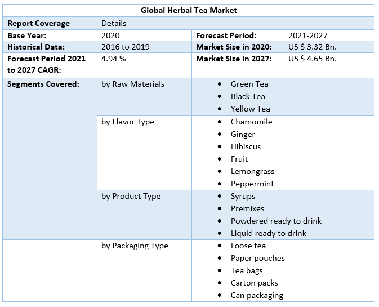Select the Peppermint flavor item
The height and width of the screenshot is (307, 379).
click(252, 184)
